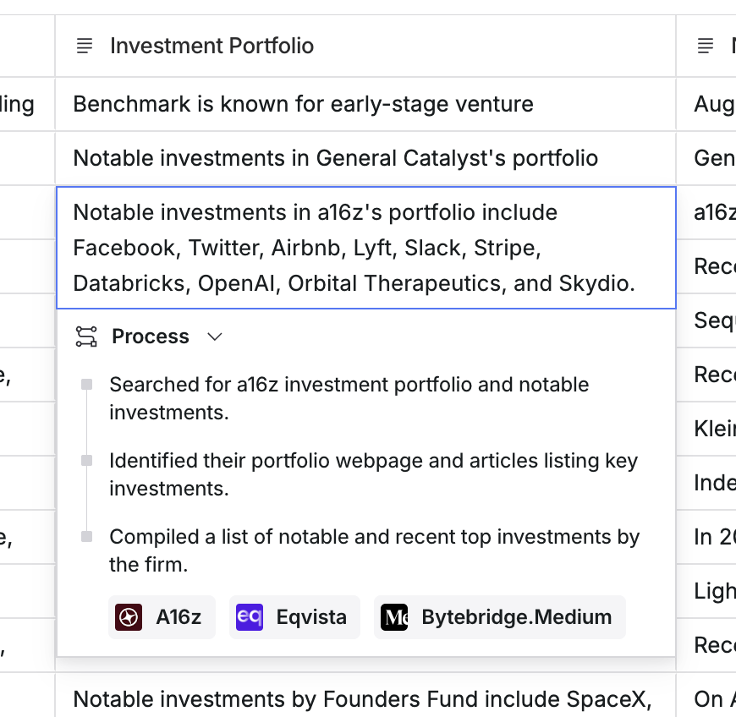Click the Process workflow icon
736x717 pixels.
(x=86, y=337)
